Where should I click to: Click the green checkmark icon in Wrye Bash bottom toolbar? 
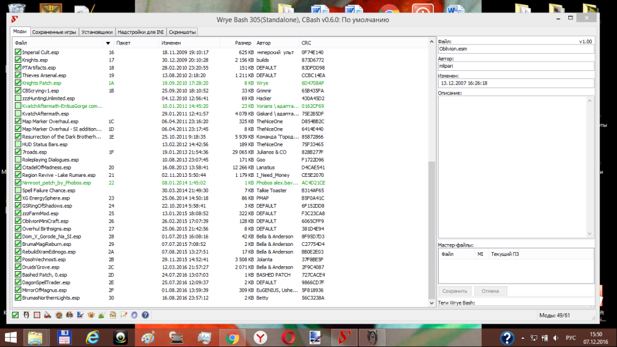tap(15, 315)
